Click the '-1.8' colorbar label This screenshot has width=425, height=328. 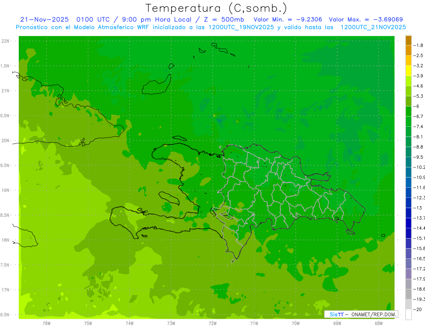coord(419,45)
